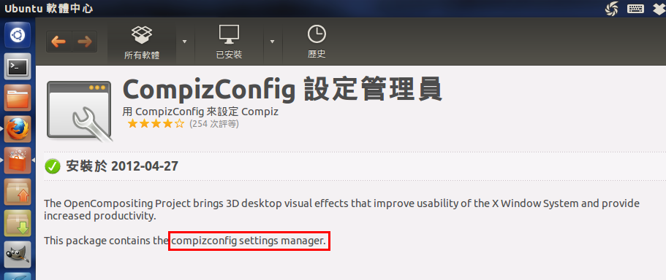This screenshot has width=666, height=280.
Task: Expand the dropdown arrow beside 所有軟體
Action: coord(185,42)
